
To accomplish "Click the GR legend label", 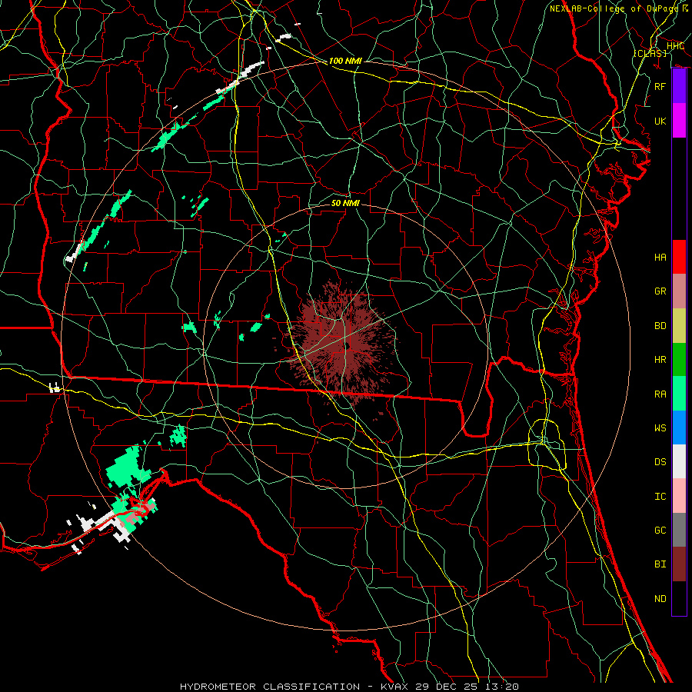I will pyautogui.click(x=660, y=291).
